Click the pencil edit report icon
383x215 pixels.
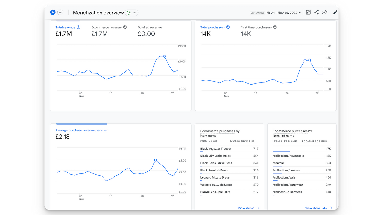335,13
